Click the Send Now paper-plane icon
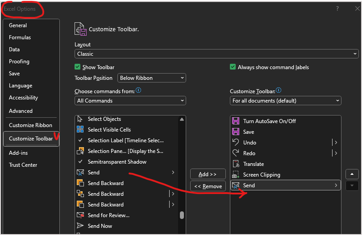Viewport: 362px width, 235px height. (x=80, y=226)
